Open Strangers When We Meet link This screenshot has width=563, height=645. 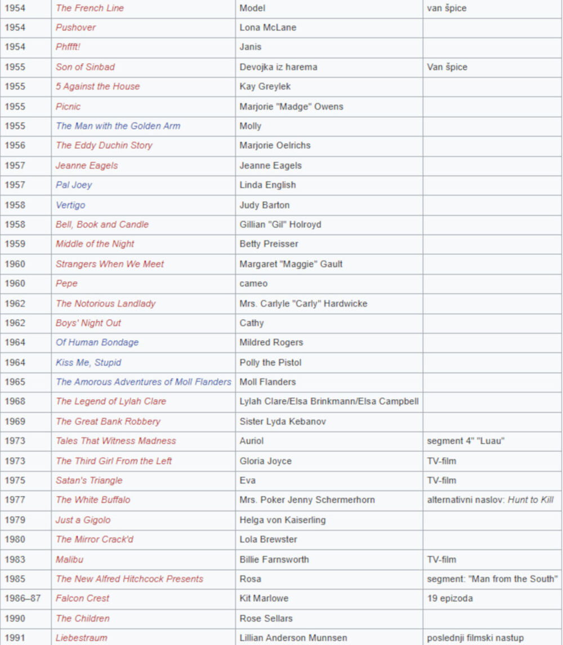tap(110, 264)
